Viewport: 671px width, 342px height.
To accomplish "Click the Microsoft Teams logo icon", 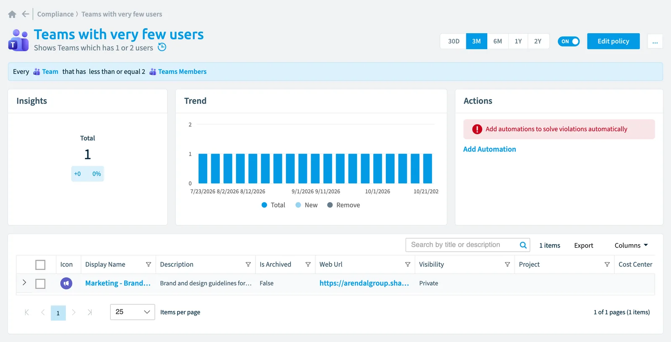I will pyautogui.click(x=18, y=40).
